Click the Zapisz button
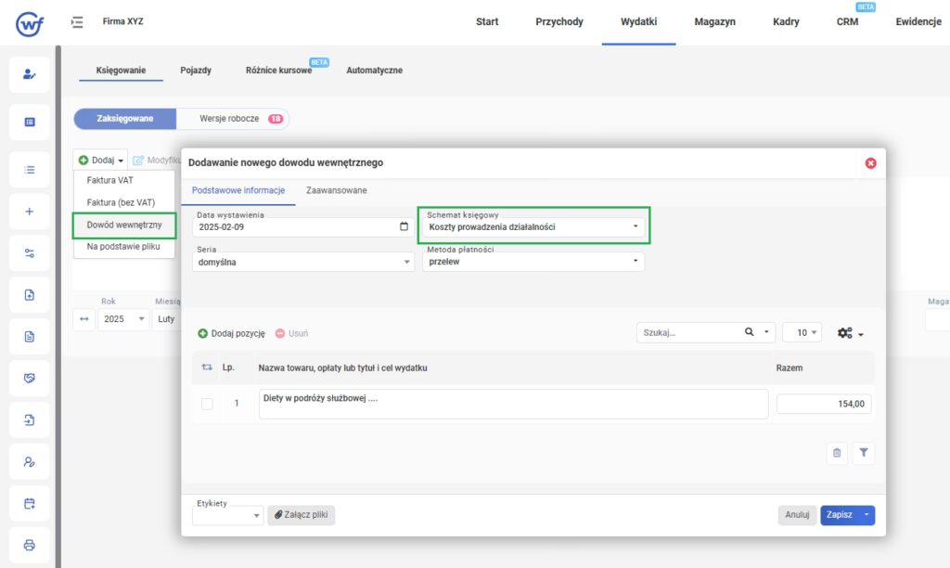Image resolution: width=950 pixels, height=568 pixels. (839, 515)
